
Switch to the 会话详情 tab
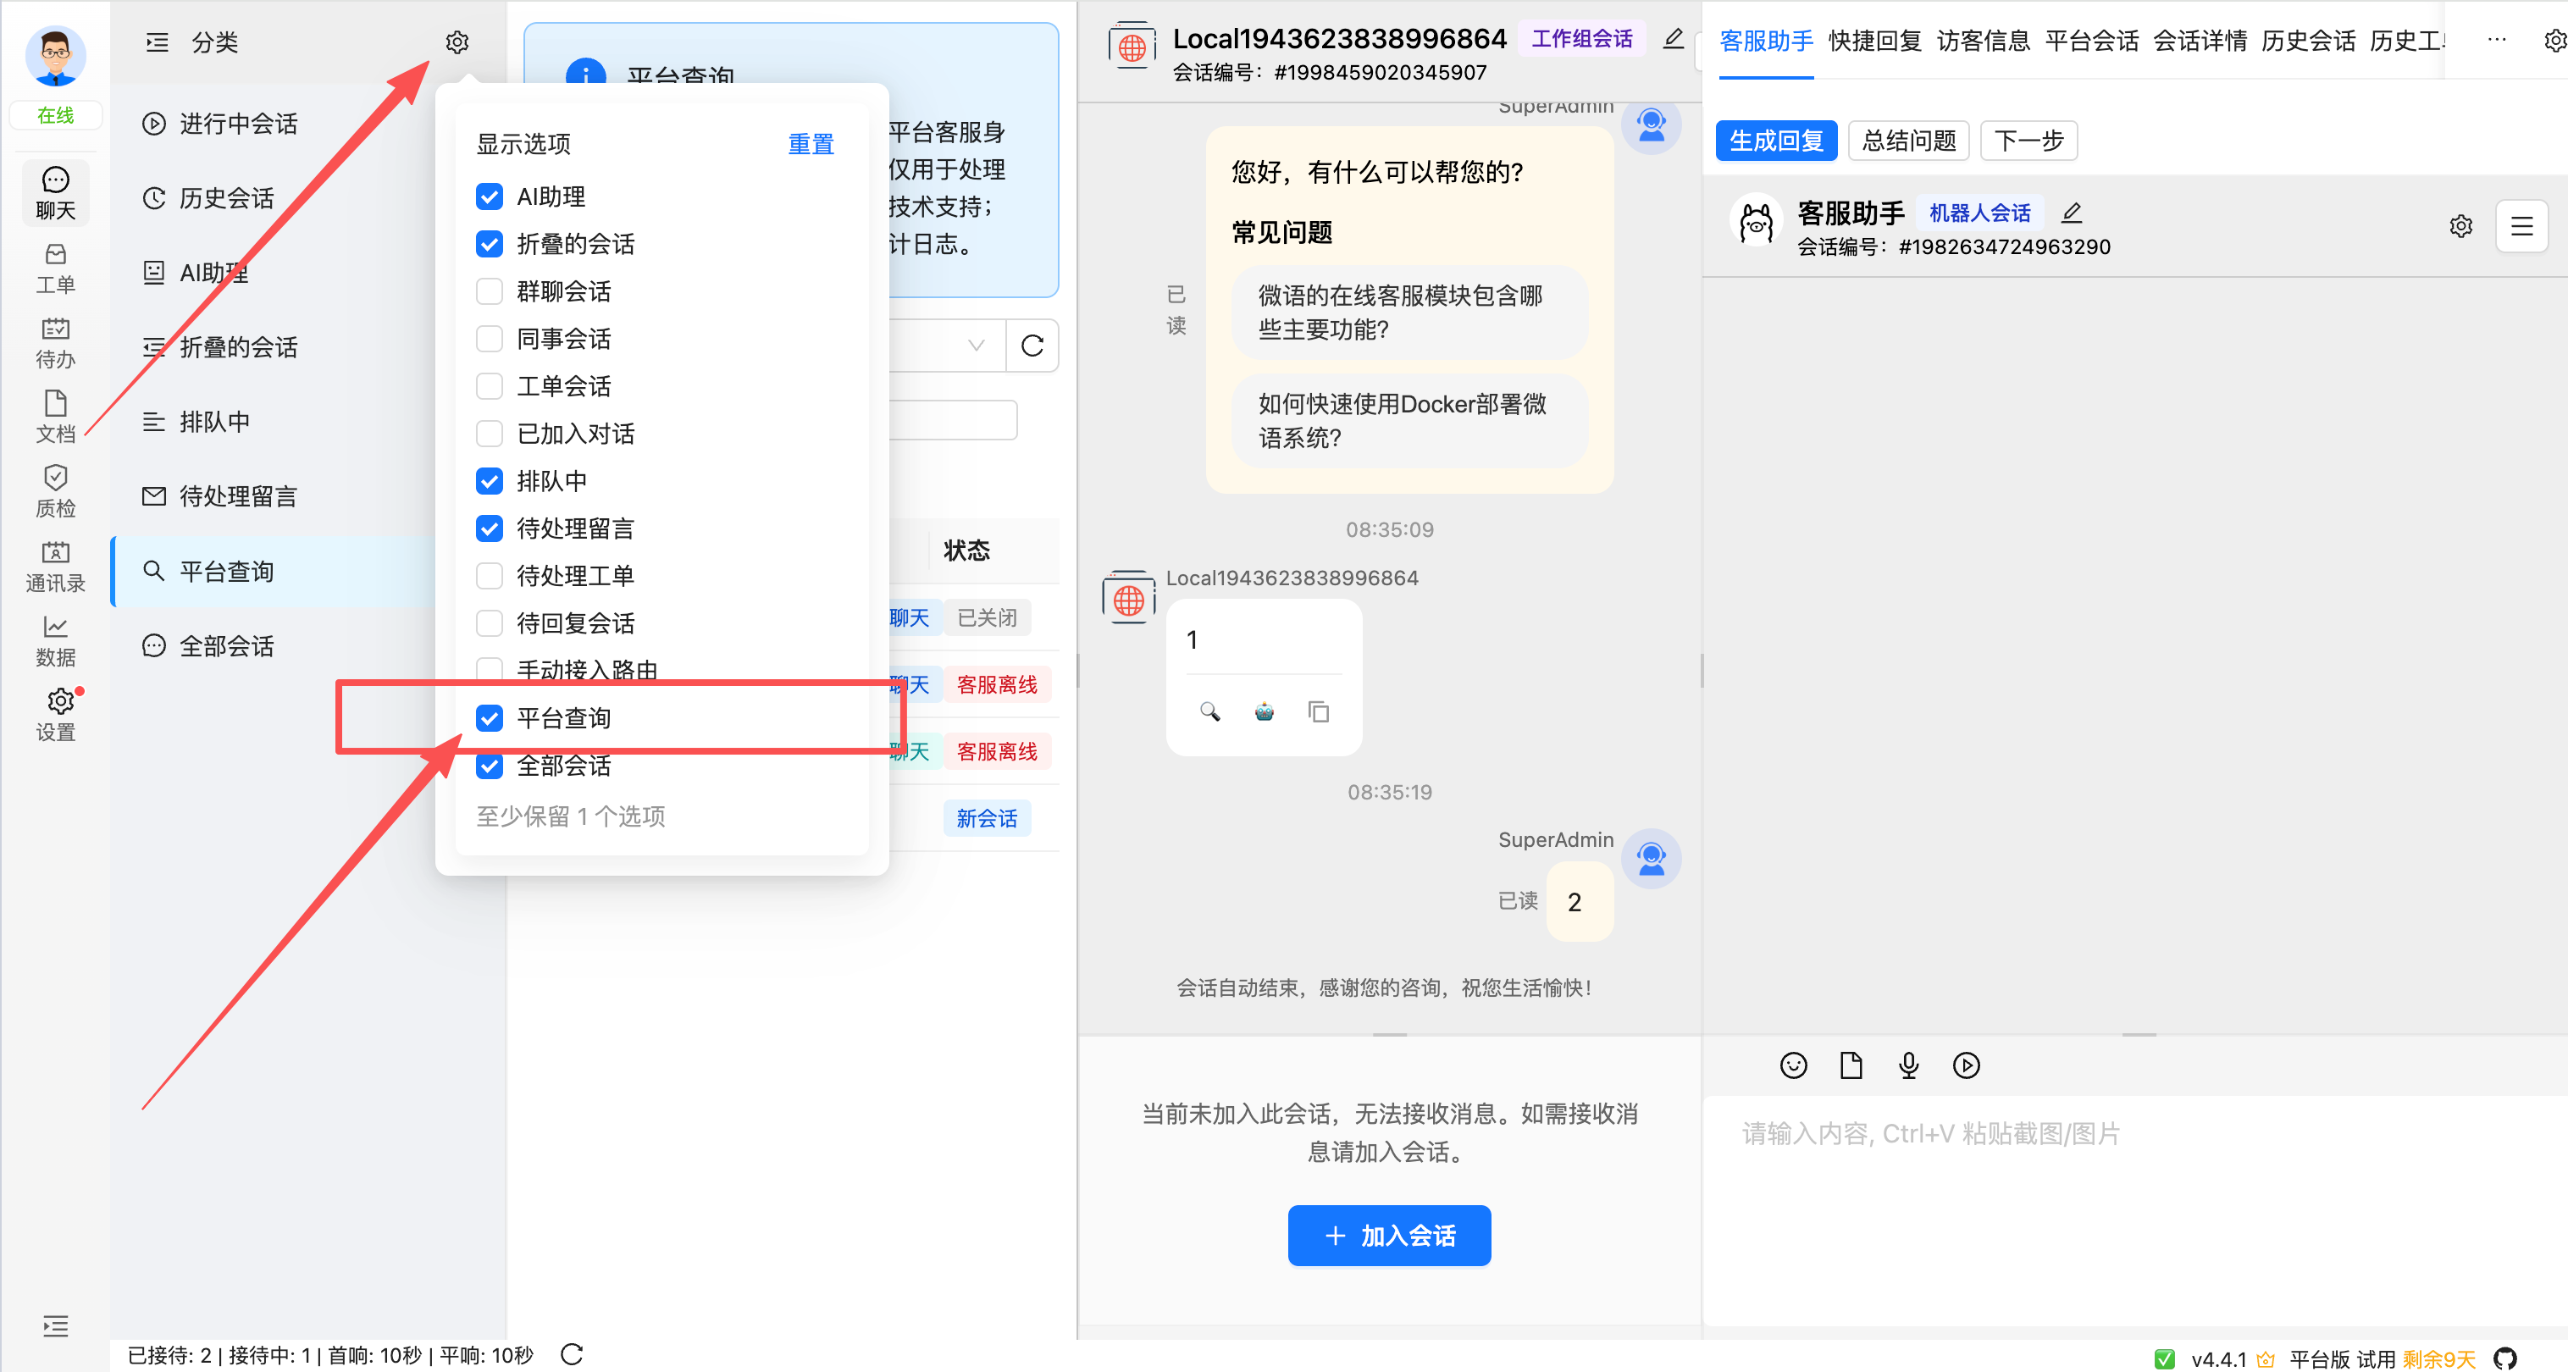coord(2200,40)
